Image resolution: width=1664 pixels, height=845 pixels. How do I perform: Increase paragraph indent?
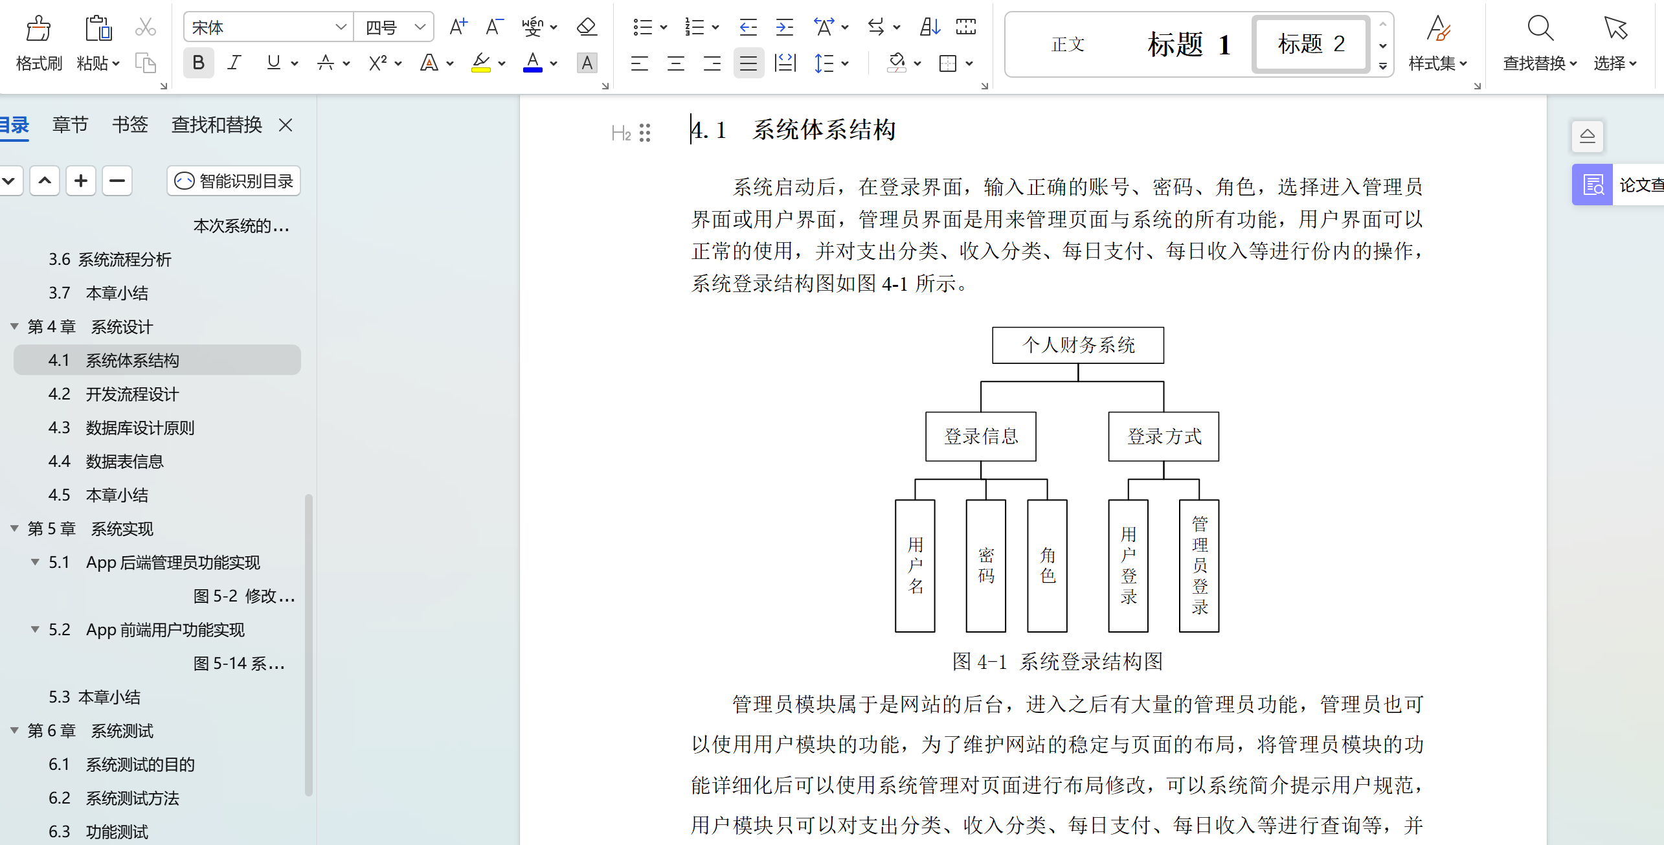[x=784, y=27]
